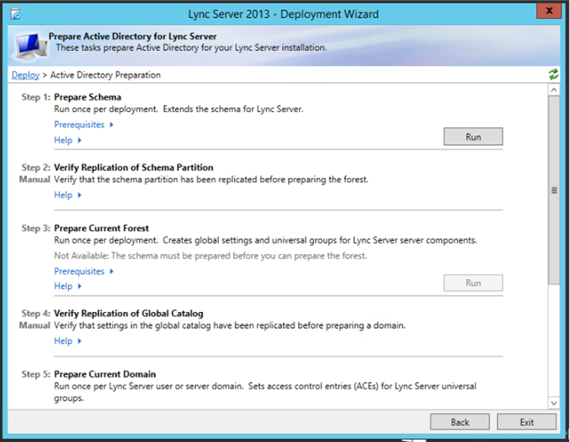The image size is (570, 442).
Task: Click the 'Prepare Current Forest' heading
Action: 101,228
